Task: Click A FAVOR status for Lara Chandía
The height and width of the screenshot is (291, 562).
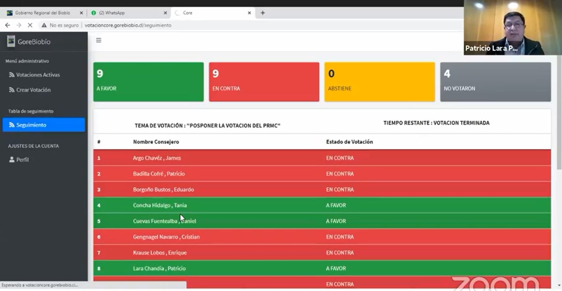Action: pyautogui.click(x=336, y=268)
